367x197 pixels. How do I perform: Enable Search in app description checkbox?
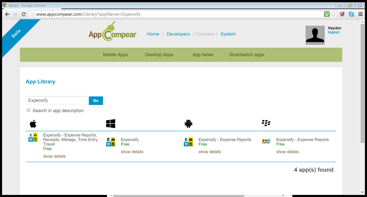pyautogui.click(x=28, y=110)
